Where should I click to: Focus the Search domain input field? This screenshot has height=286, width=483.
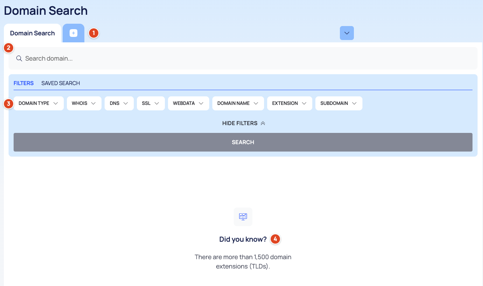click(x=243, y=58)
